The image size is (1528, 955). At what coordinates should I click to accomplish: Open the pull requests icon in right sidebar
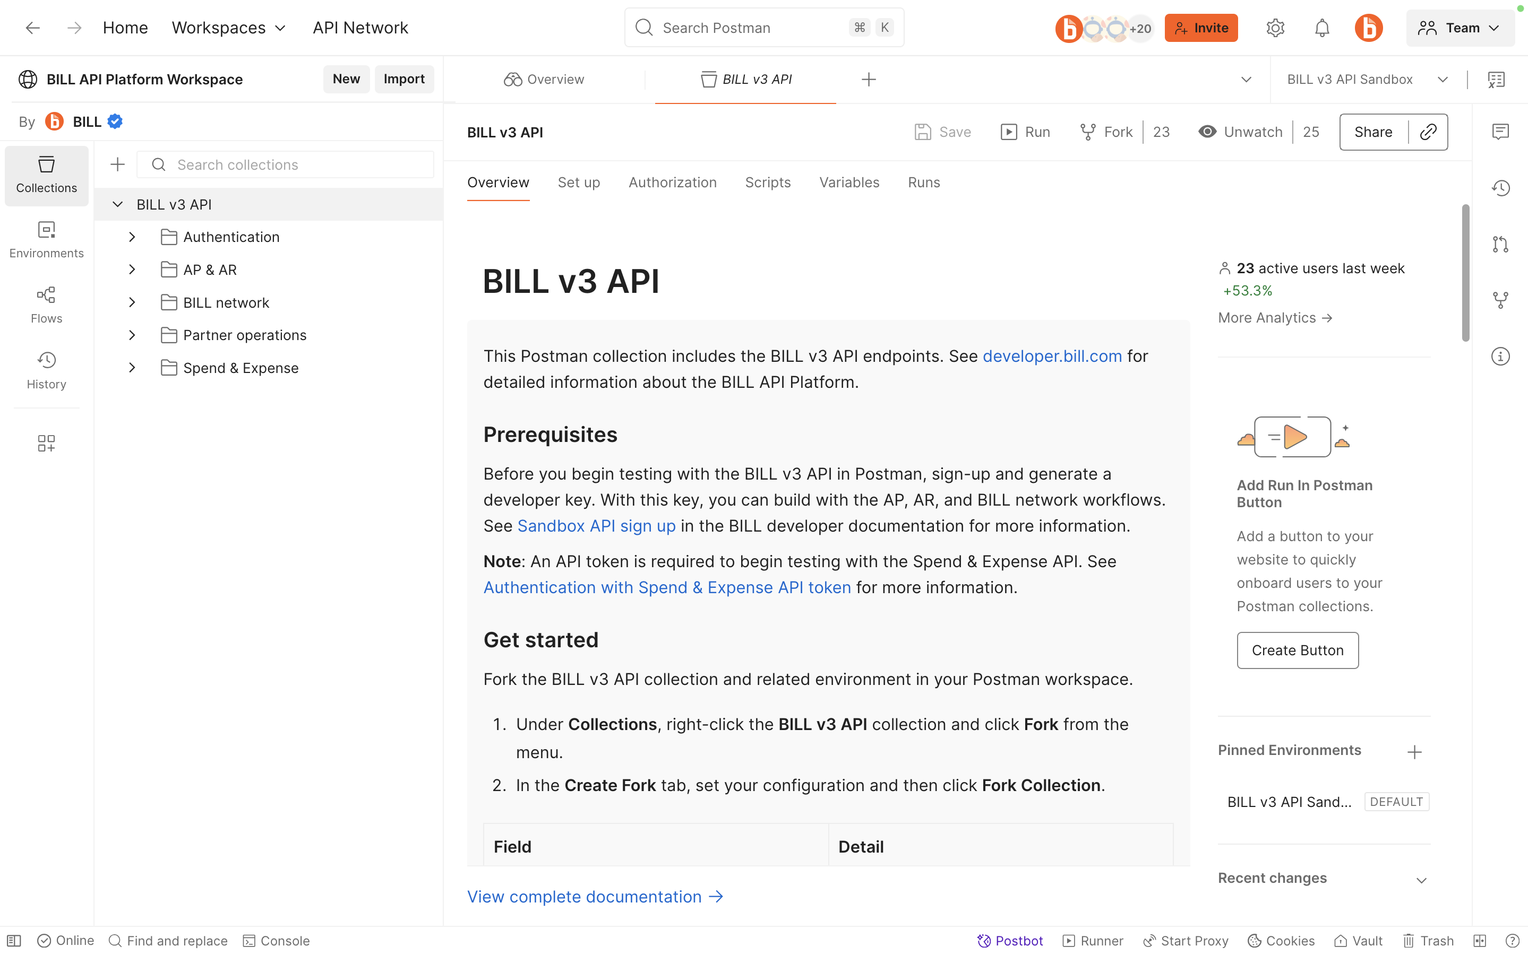(x=1500, y=244)
